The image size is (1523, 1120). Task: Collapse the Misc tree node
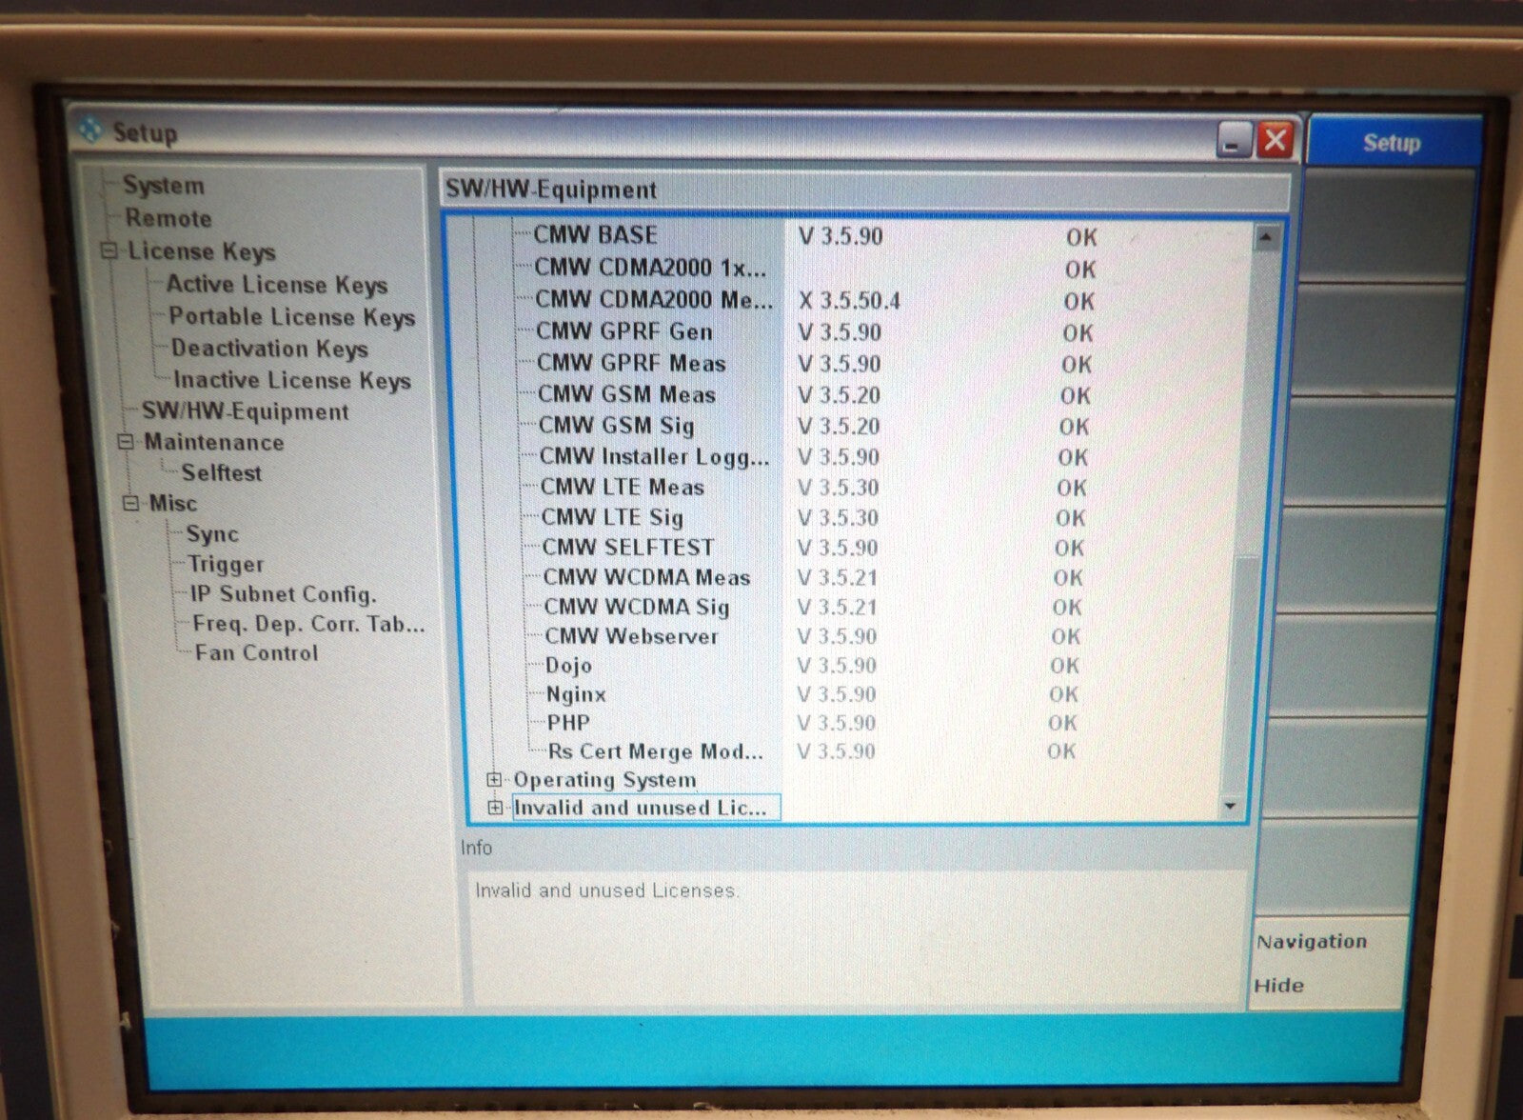pyautogui.click(x=131, y=503)
